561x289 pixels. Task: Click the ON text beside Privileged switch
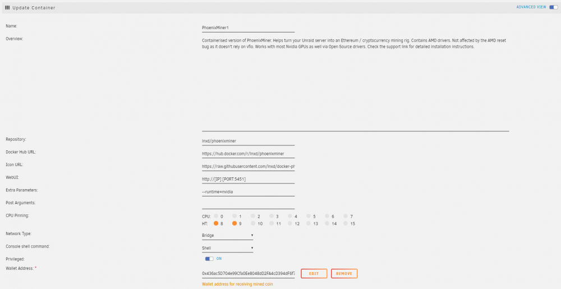[219, 259]
